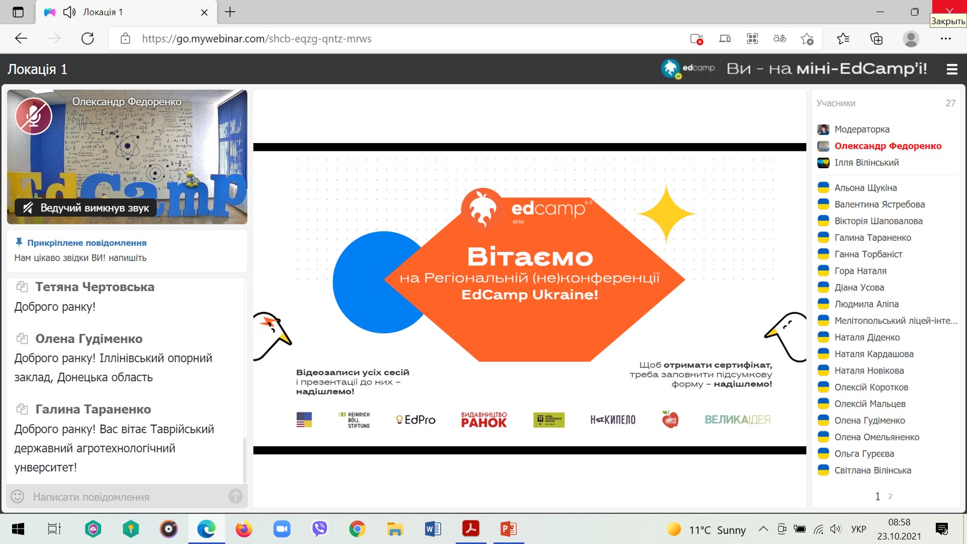
Task: Open PowerPoint from the taskbar
Action: click(x=509, y=529)
